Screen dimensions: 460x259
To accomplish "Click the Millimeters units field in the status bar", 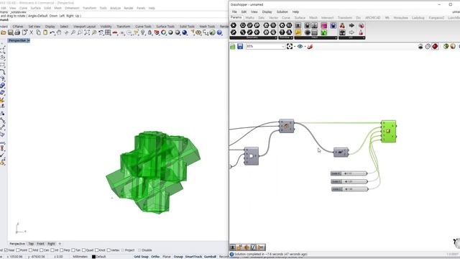I will 80,257.
